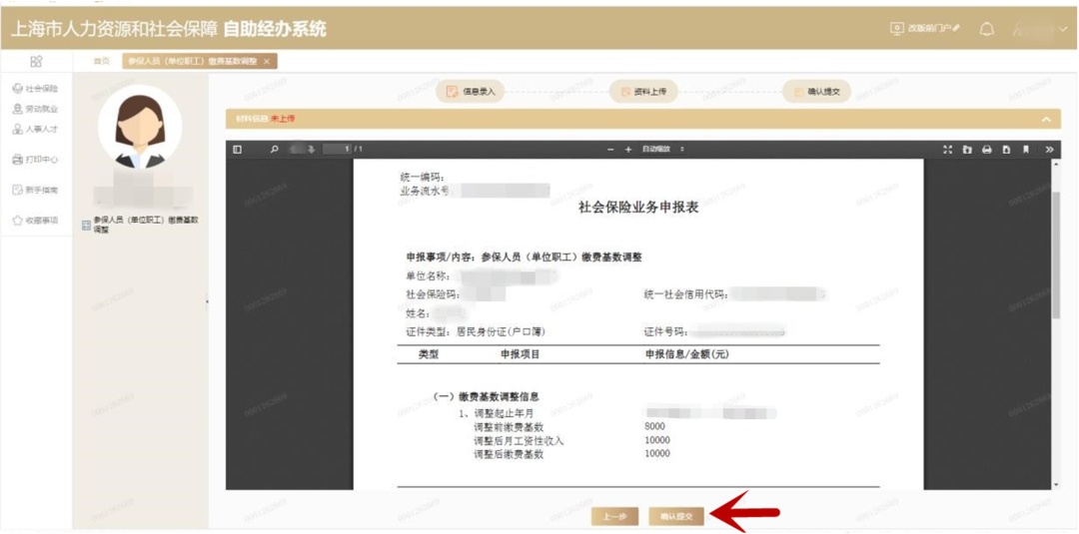Image resolution: width=1079 pixels, height=534 pixels.
Task: Expand the user account dropdown arrow
Action: click(x=1063, y=29)
